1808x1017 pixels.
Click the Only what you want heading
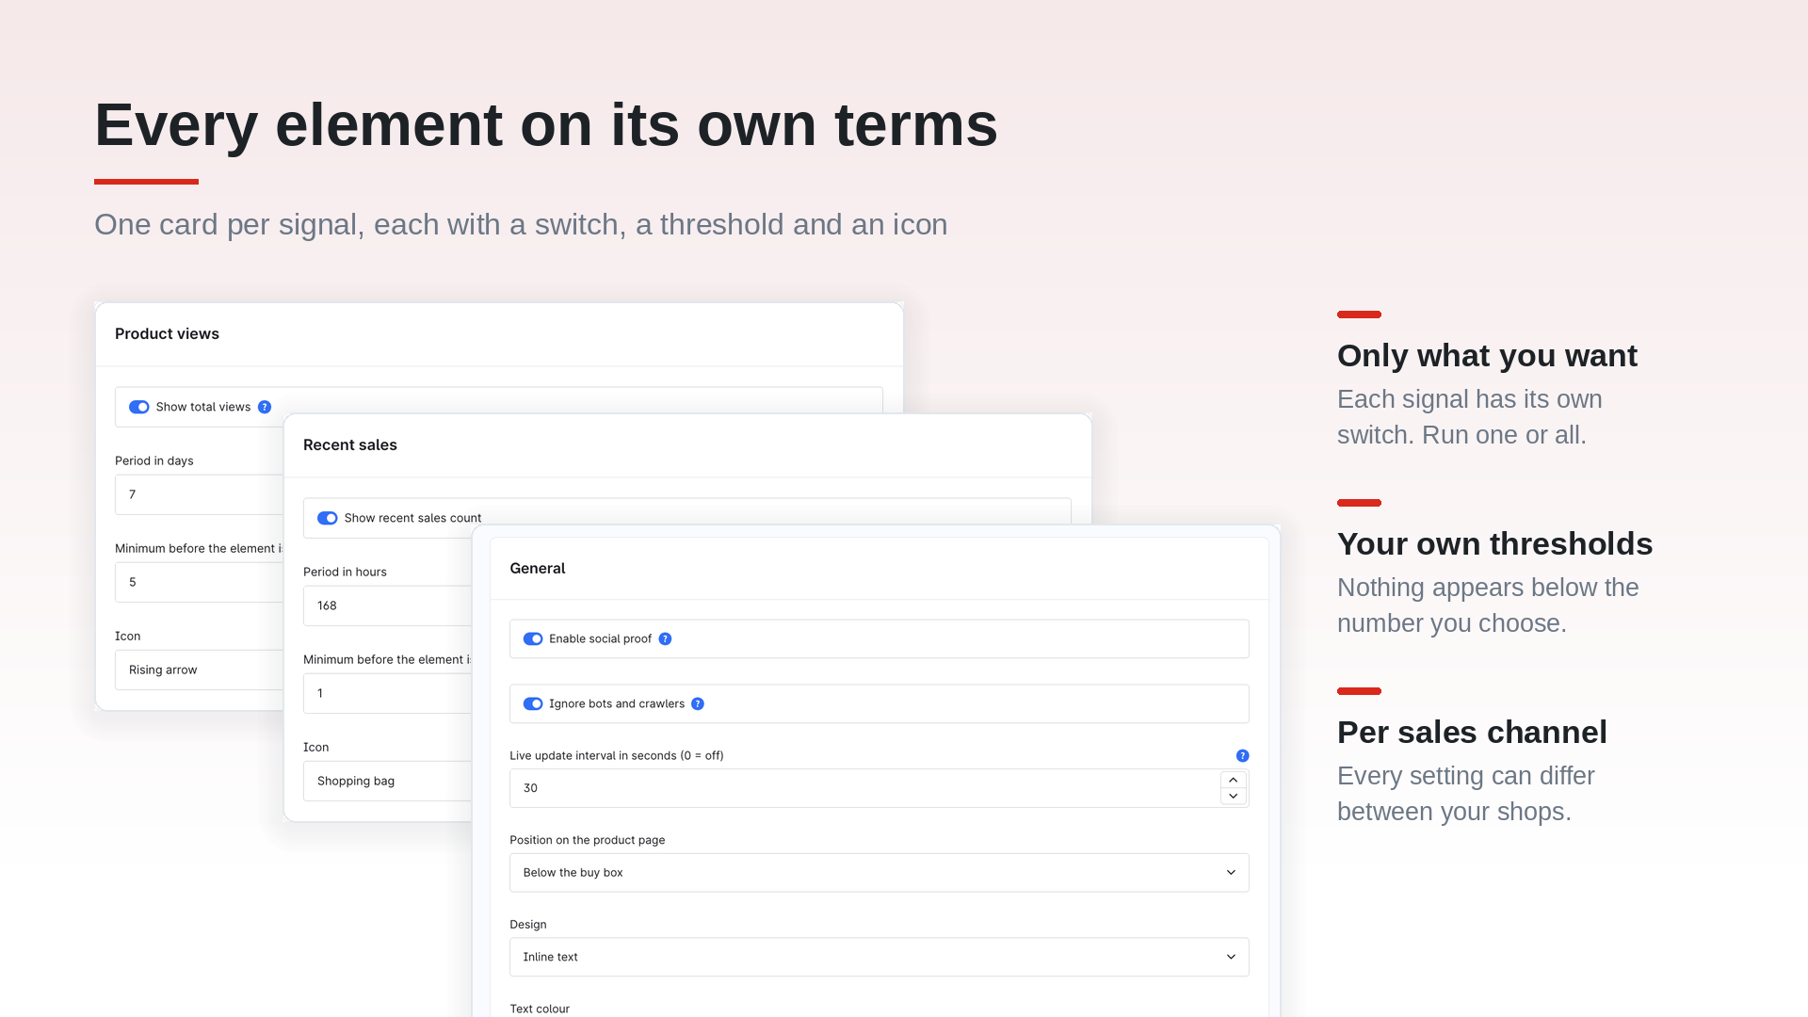click(1487, 356)
